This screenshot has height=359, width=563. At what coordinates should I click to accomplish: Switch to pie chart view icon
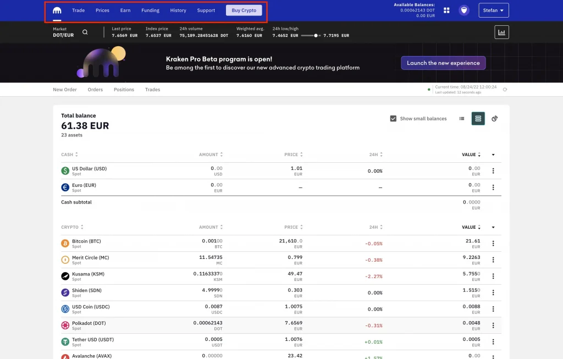click(x=494, y=118)
